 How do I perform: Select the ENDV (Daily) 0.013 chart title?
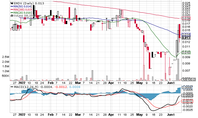click(x=29, y=3)
